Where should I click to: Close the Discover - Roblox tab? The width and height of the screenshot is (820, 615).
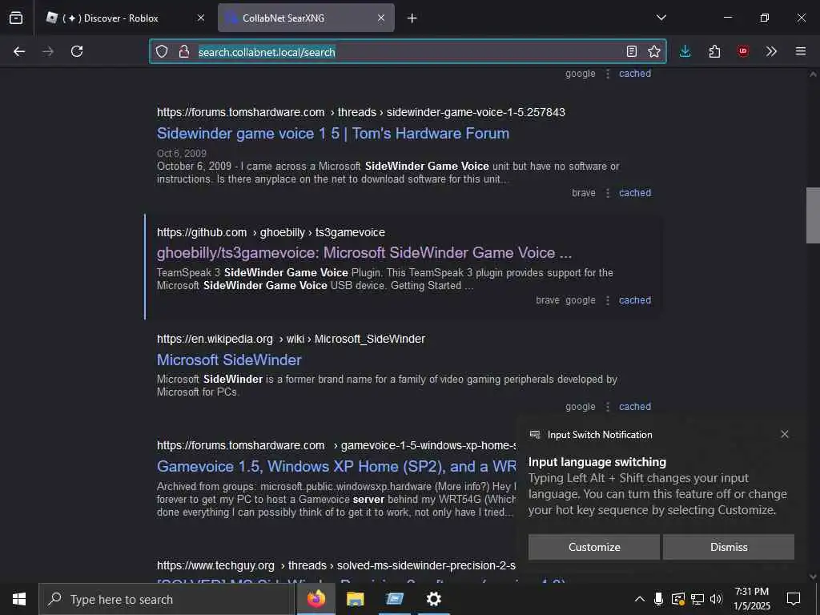201,18
